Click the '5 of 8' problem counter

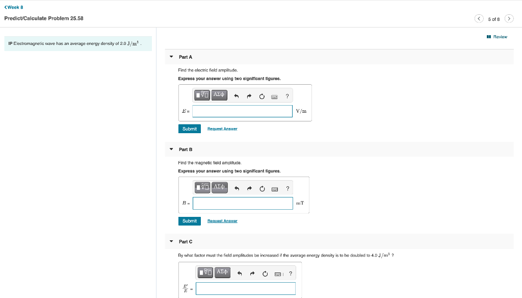[x=494, y=19]
